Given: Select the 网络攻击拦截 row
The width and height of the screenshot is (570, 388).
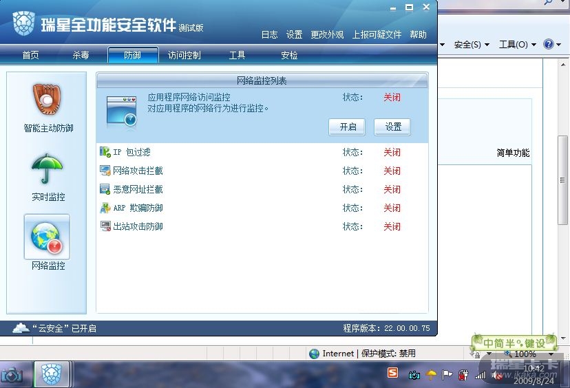Looking at the screenshot, I should point(262,171).
